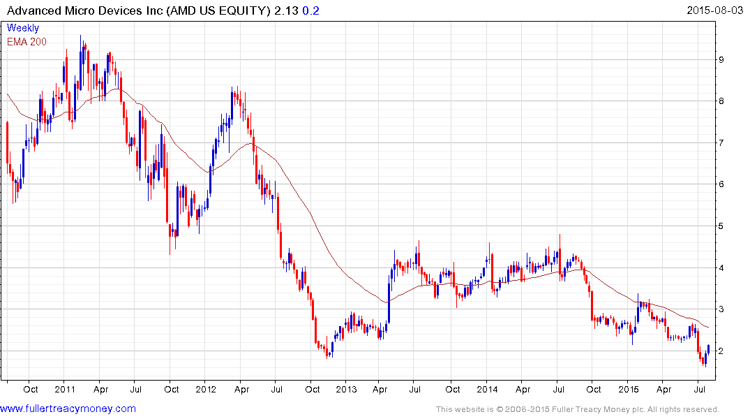Open the www.fullertreacymoney.com link
The image size is (750, 419).
[x=68, y=409]
